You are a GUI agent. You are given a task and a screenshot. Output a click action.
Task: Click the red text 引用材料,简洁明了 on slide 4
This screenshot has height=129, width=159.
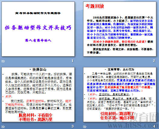117,114
